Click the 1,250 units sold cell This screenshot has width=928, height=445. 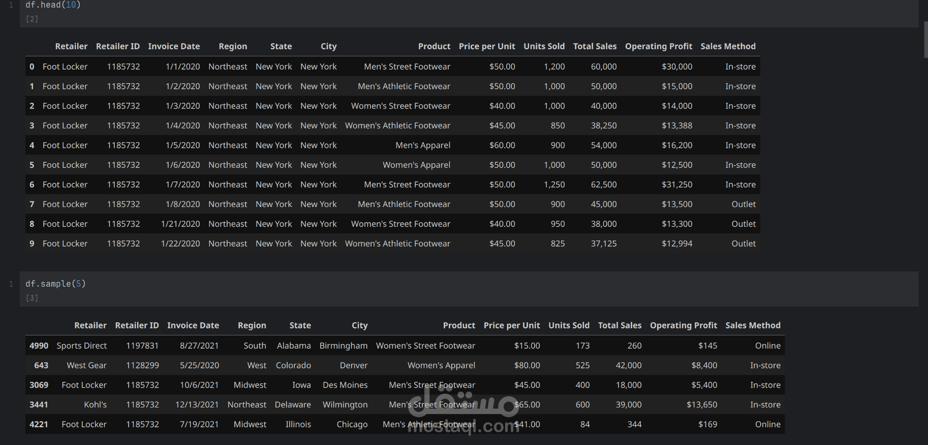click(554, 185)
